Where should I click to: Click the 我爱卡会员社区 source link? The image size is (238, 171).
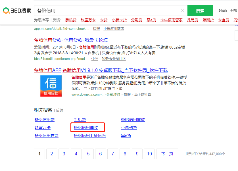[114, 59]
